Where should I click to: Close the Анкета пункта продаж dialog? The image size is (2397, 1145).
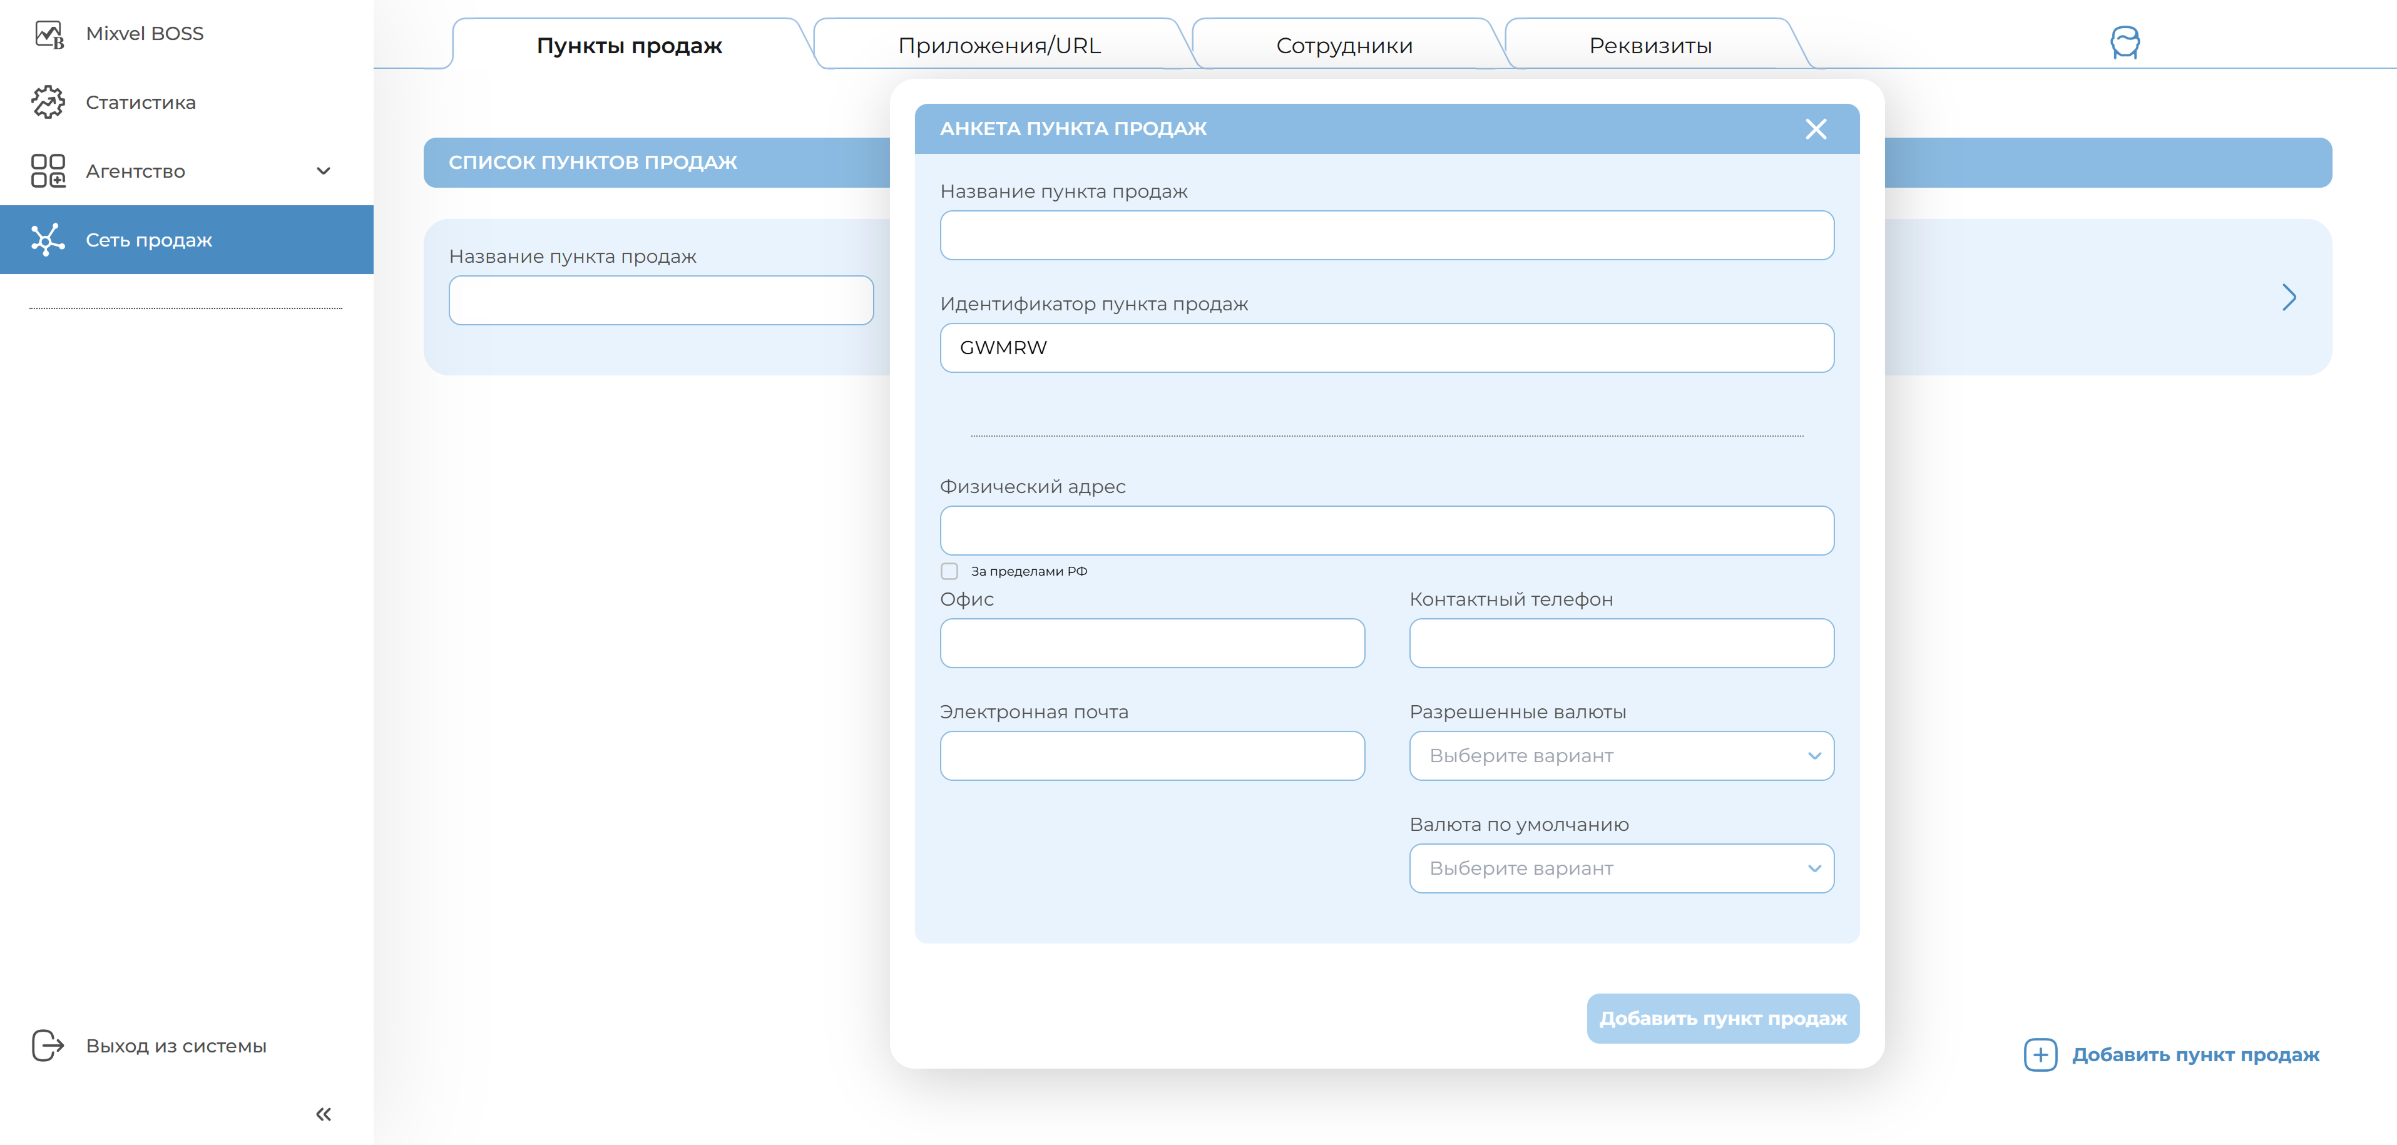[x=1816, y=130]
